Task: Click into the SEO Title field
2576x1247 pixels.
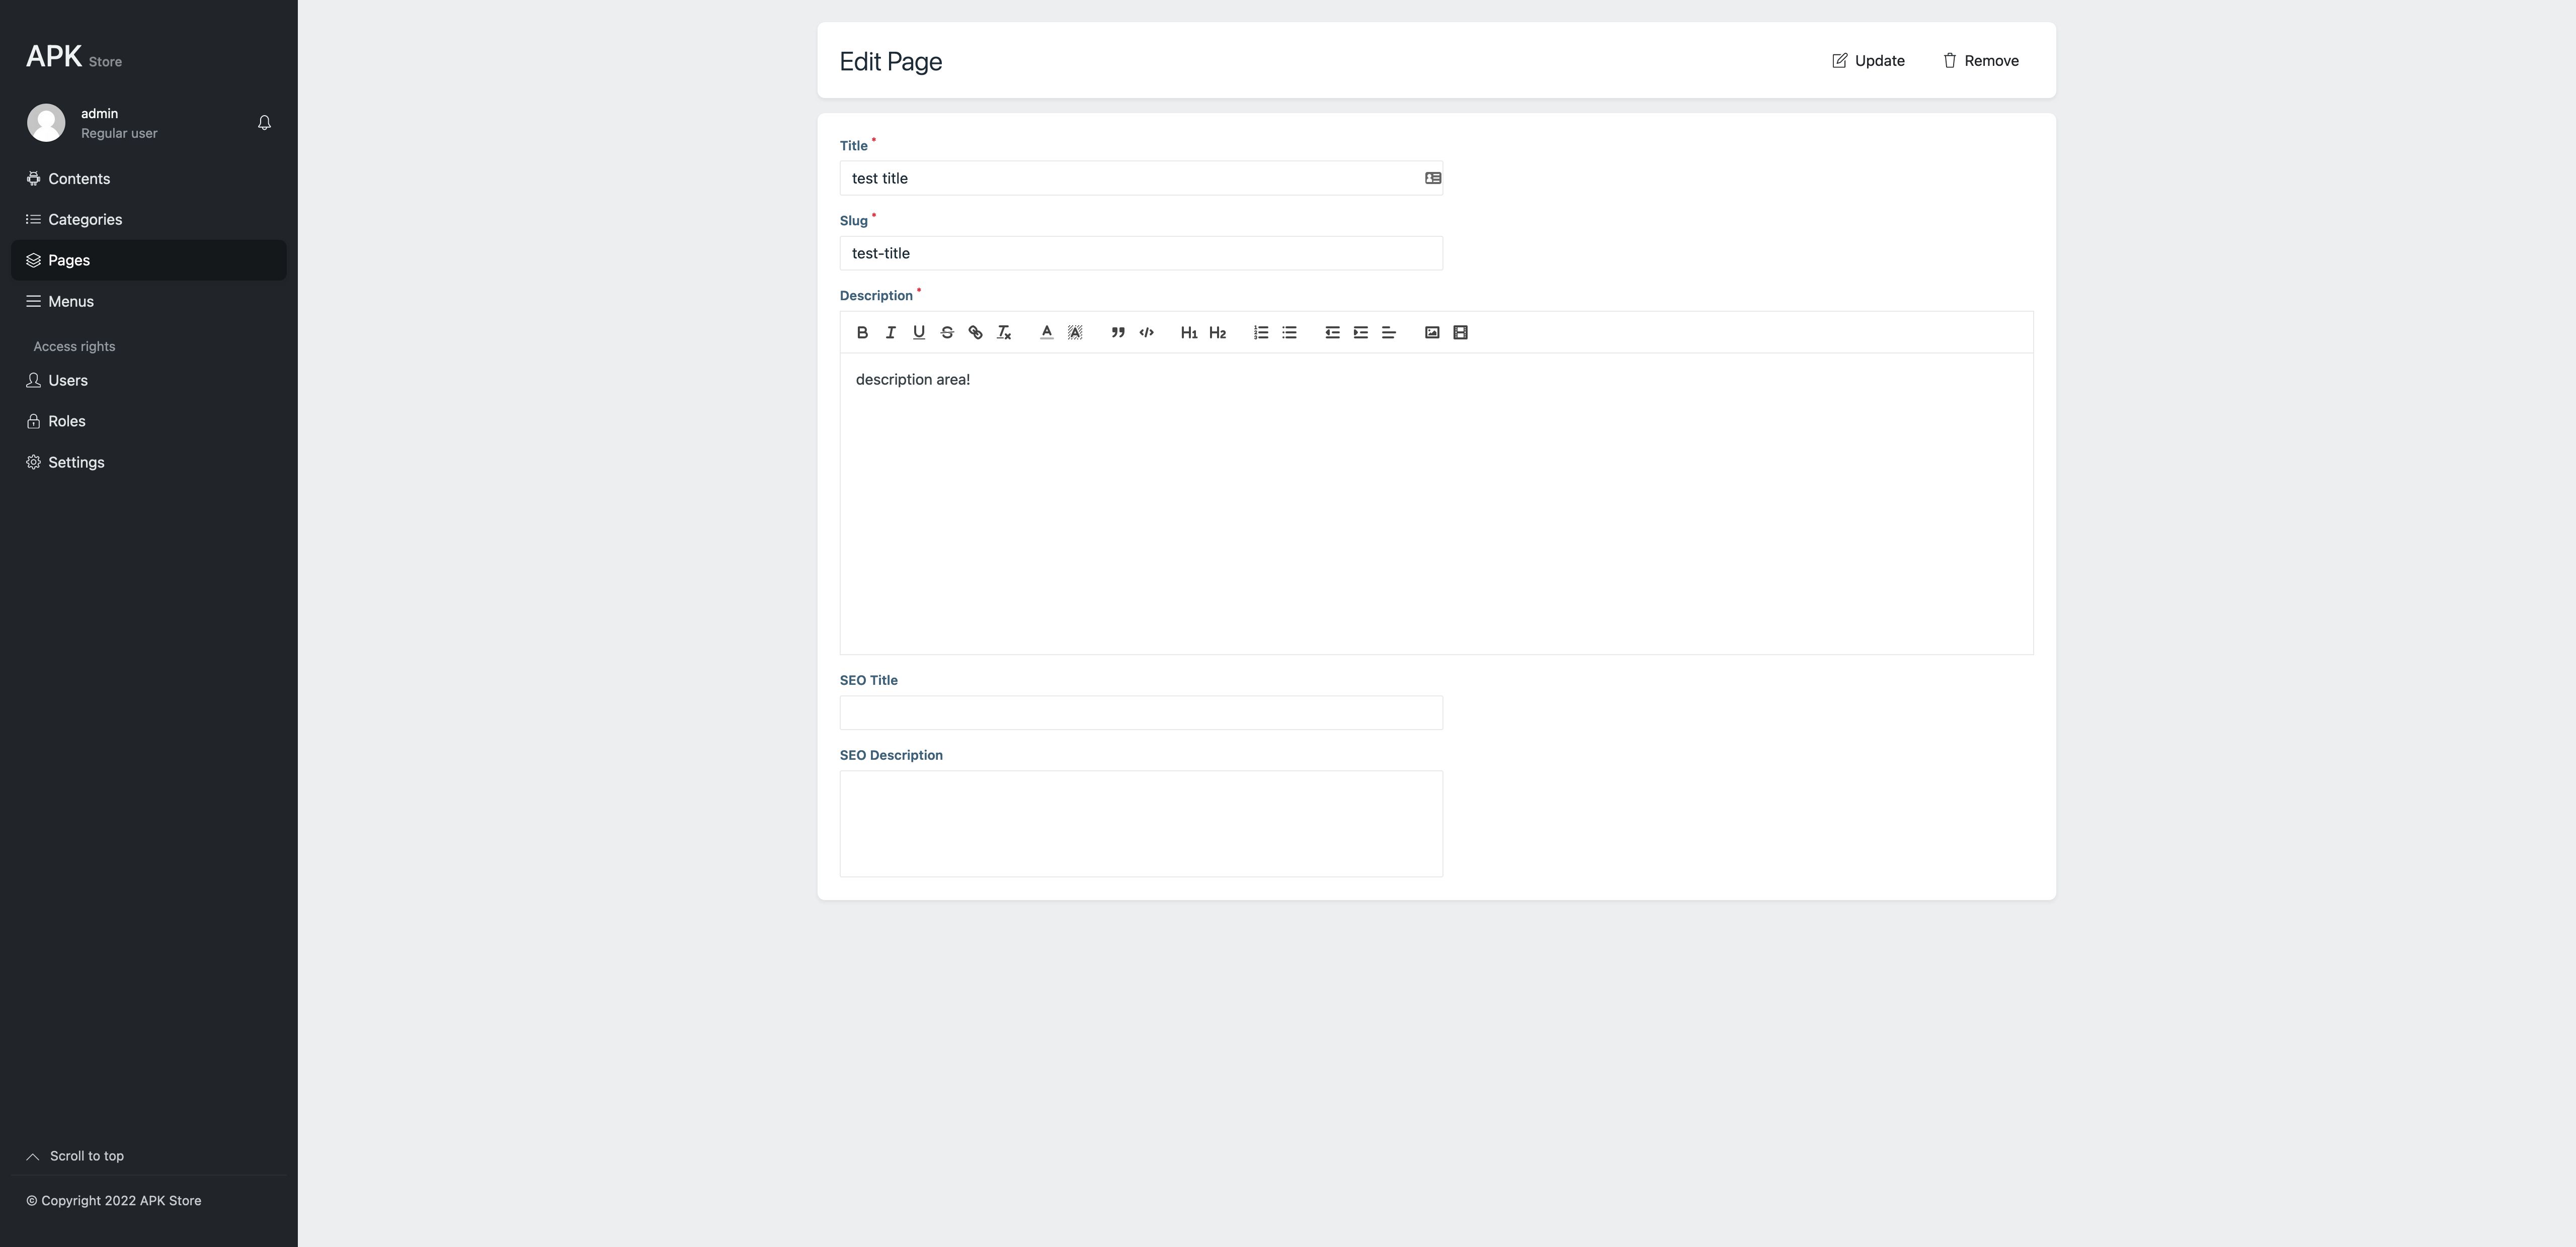Action: [x=1140, y=712]
